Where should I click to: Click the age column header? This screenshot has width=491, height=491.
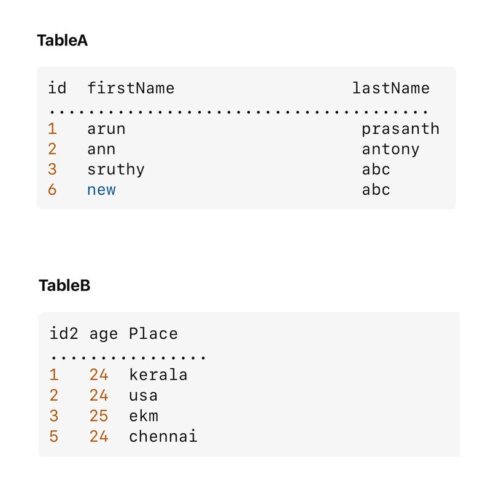[x=104, y=334]
